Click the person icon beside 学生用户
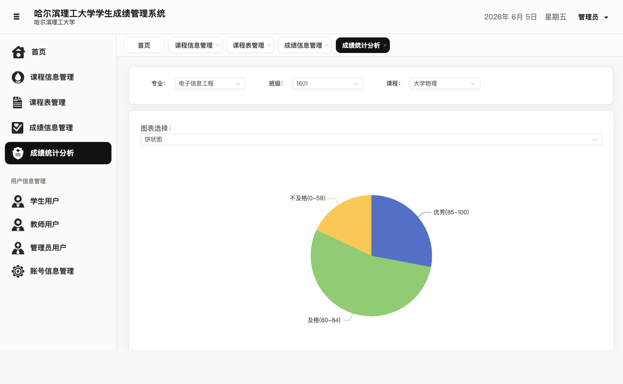 18,201
